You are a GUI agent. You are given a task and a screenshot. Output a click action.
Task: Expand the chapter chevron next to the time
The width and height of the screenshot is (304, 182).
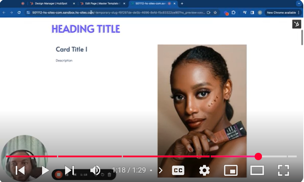161,170
